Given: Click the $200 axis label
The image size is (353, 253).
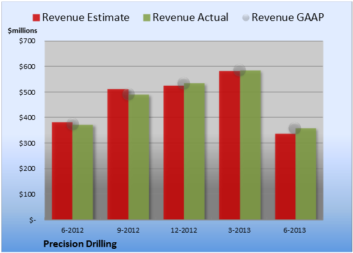Looking at the screenshot, I should pyautogui.click(x=27, y=168).
